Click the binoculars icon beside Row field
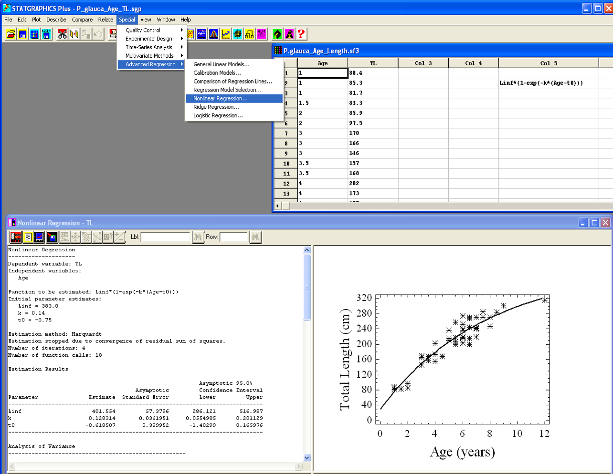This screenshot has height=474, width=613. pos(255,237)
